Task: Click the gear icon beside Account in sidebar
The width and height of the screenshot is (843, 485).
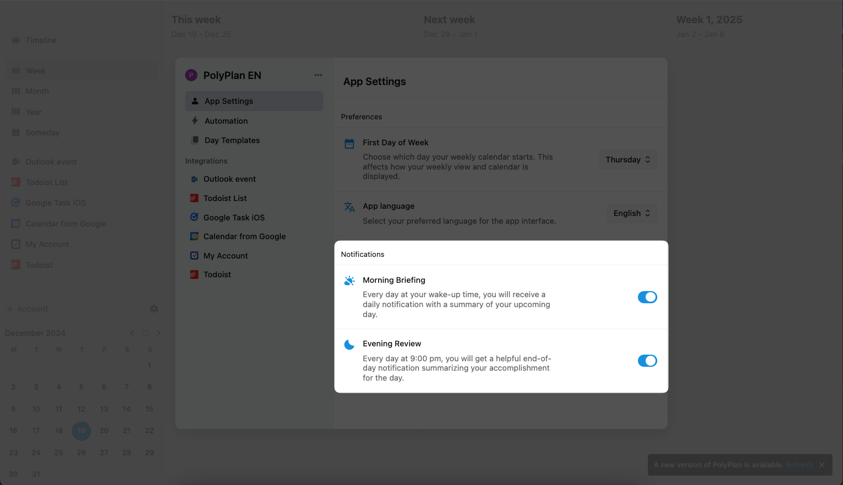Action: [x=154, y=309]
